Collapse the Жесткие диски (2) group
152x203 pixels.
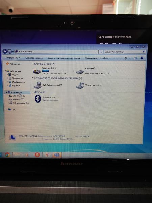(x=32, y=64)
